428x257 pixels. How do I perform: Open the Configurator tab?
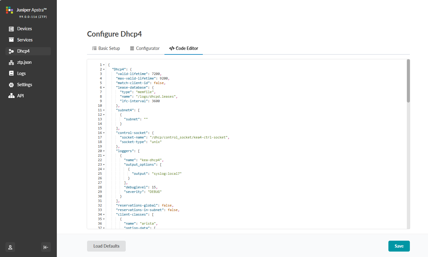(x=145, y=48)
